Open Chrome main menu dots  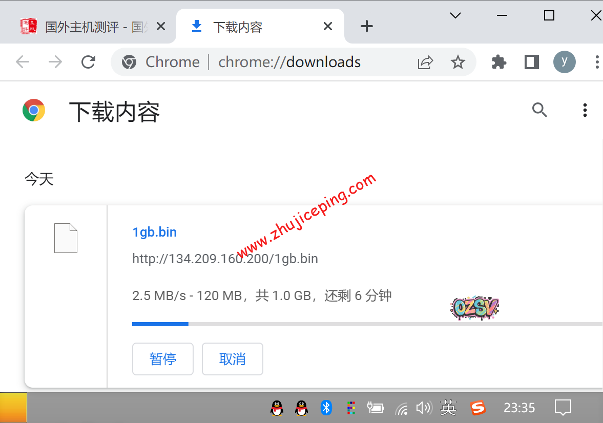[597, 62]
